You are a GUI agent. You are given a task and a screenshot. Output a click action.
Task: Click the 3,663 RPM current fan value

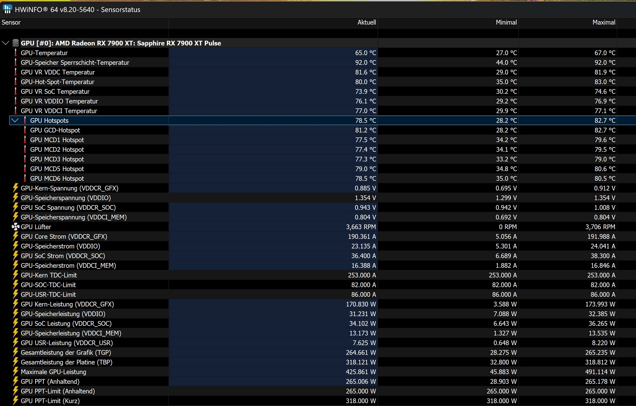pyautogui.click(x=361, y=227)
